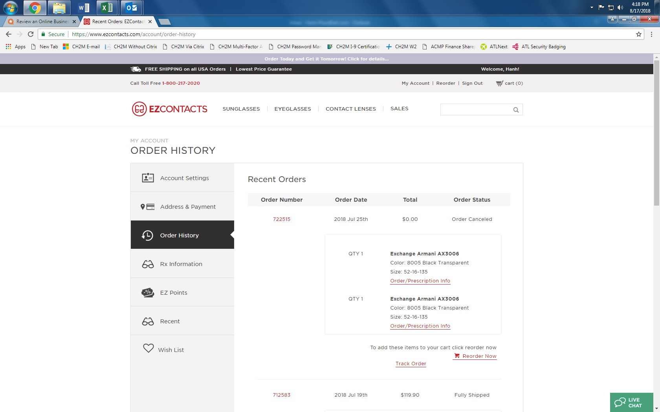Click into the site search field

click(x=475, y=110)
